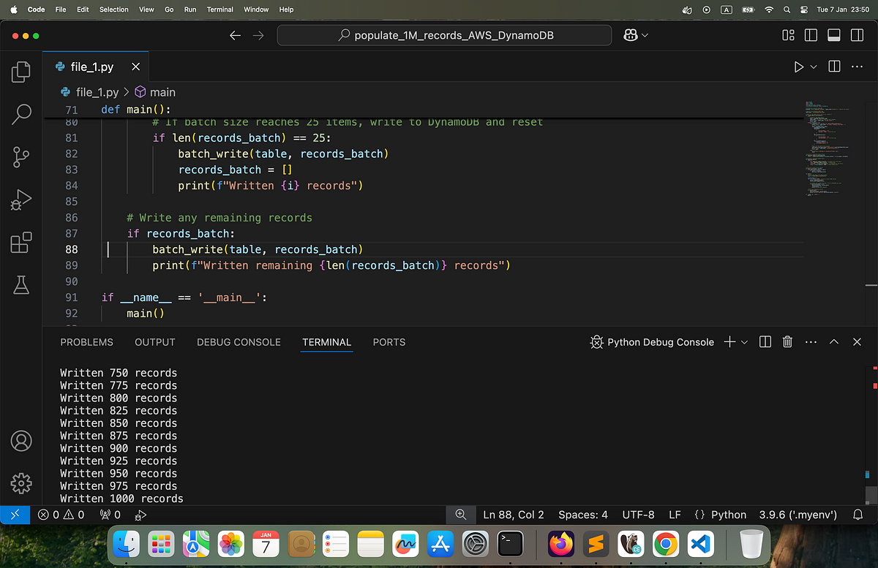Open the Explorer view in activity bar
This screenshot has width=878, height=568.
[21, 72]
